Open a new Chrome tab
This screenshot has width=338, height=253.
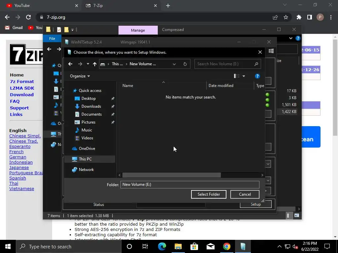click(168, 6)
